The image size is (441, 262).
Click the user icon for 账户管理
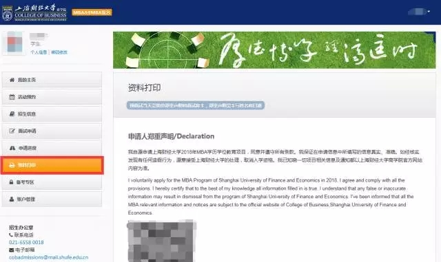point(12,199)
